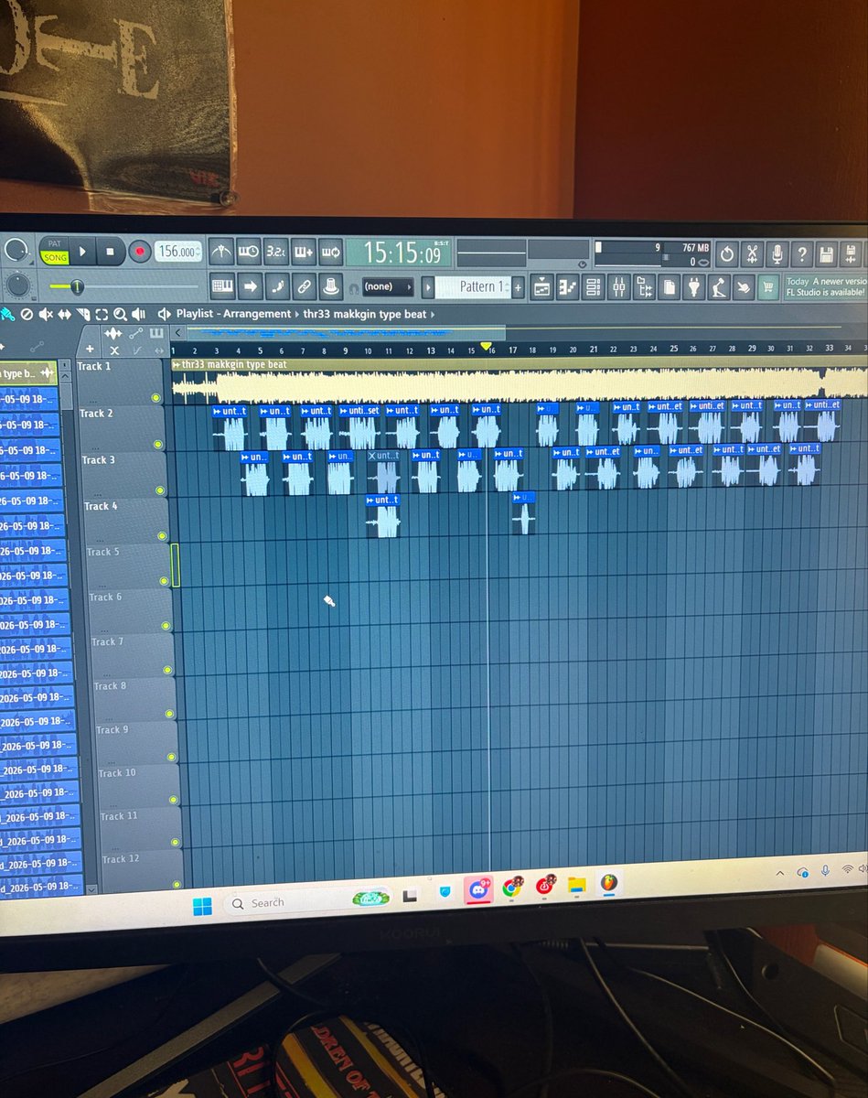Viewport: 868px width, 1098px height.
Task: Open the tempo tapper icon
Action: tap(720, 287)
